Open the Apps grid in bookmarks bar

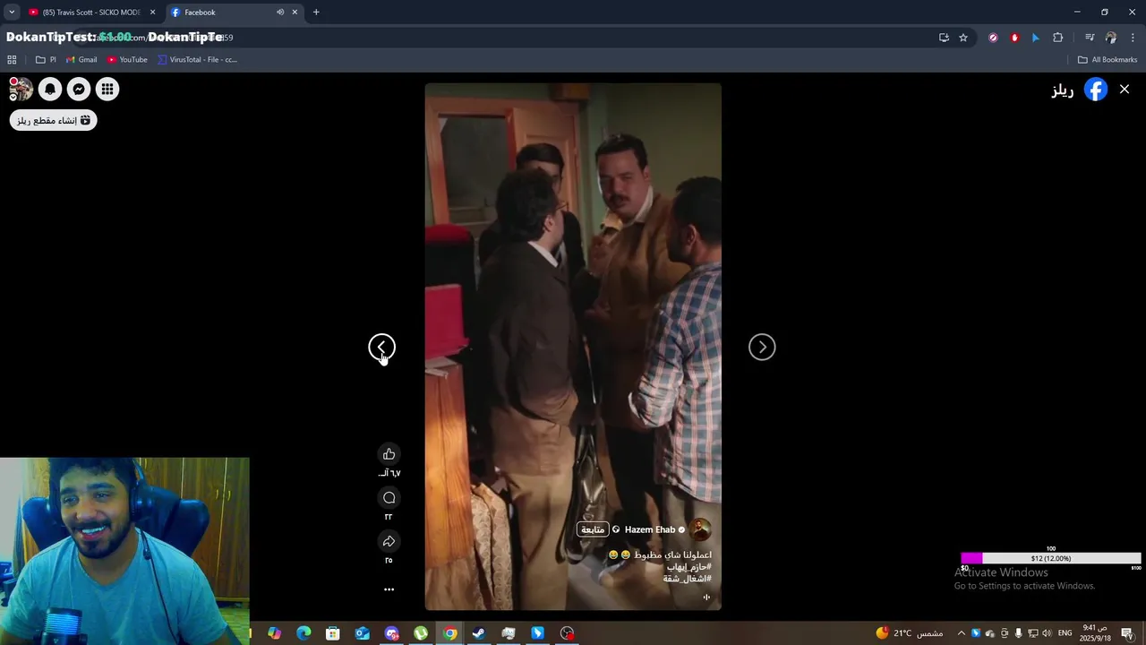point(12,60)
